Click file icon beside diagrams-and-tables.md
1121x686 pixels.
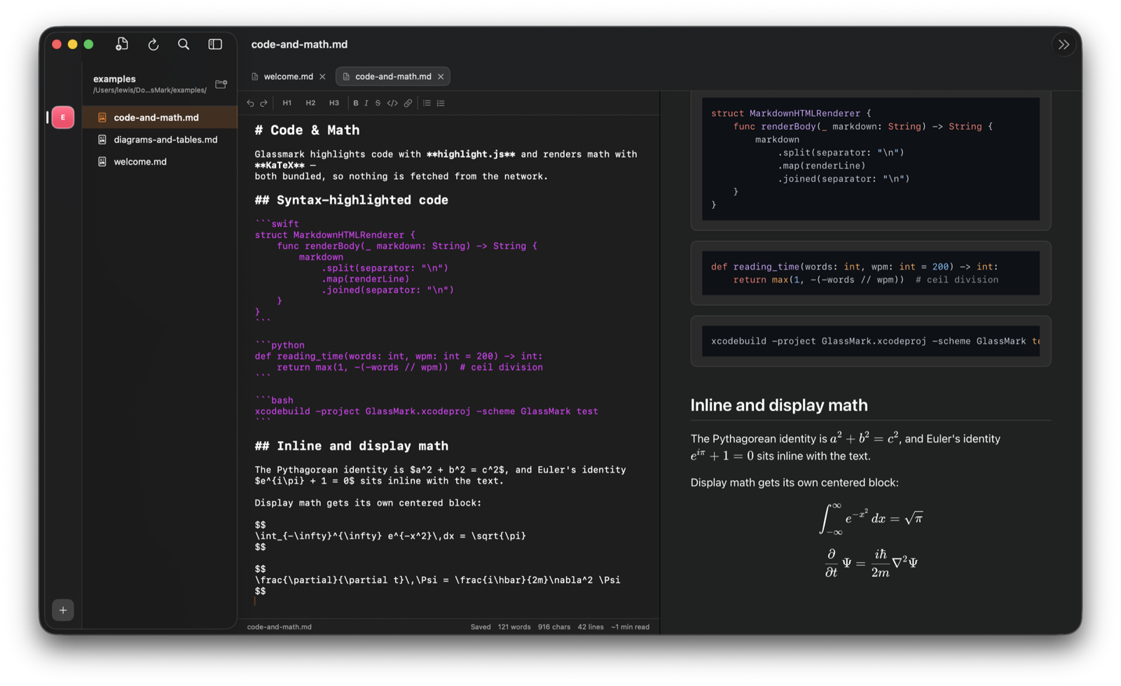[x=102, y=139]
